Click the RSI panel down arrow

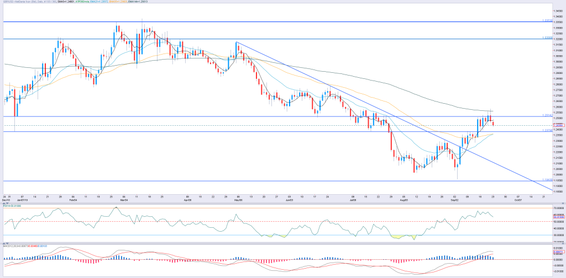point(7,204)
